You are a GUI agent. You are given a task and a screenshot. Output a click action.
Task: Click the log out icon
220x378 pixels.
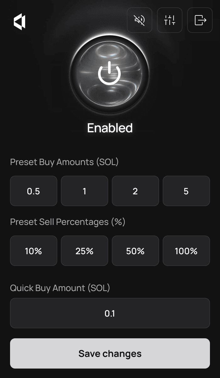(x=200, y=20)
